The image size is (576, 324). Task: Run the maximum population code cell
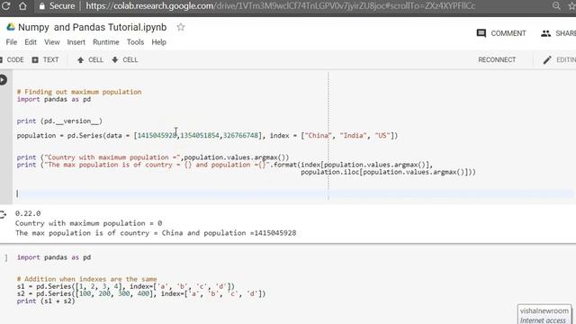3,80
